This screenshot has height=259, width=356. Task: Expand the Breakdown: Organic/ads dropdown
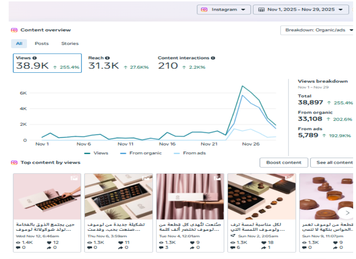pos(318,30)
